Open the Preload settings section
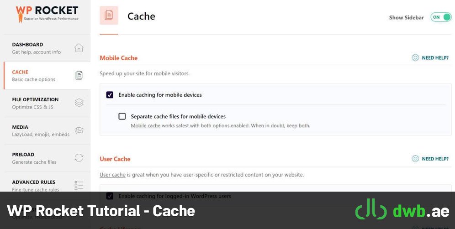455x229 pixels. tap(48, 158)
